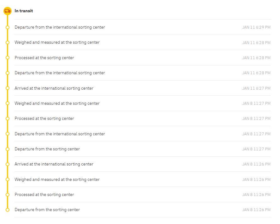Click timeline dot for Jan 8 11:26 PM arrival
This screenshot has height=224, width=280.
pos(8,164)
